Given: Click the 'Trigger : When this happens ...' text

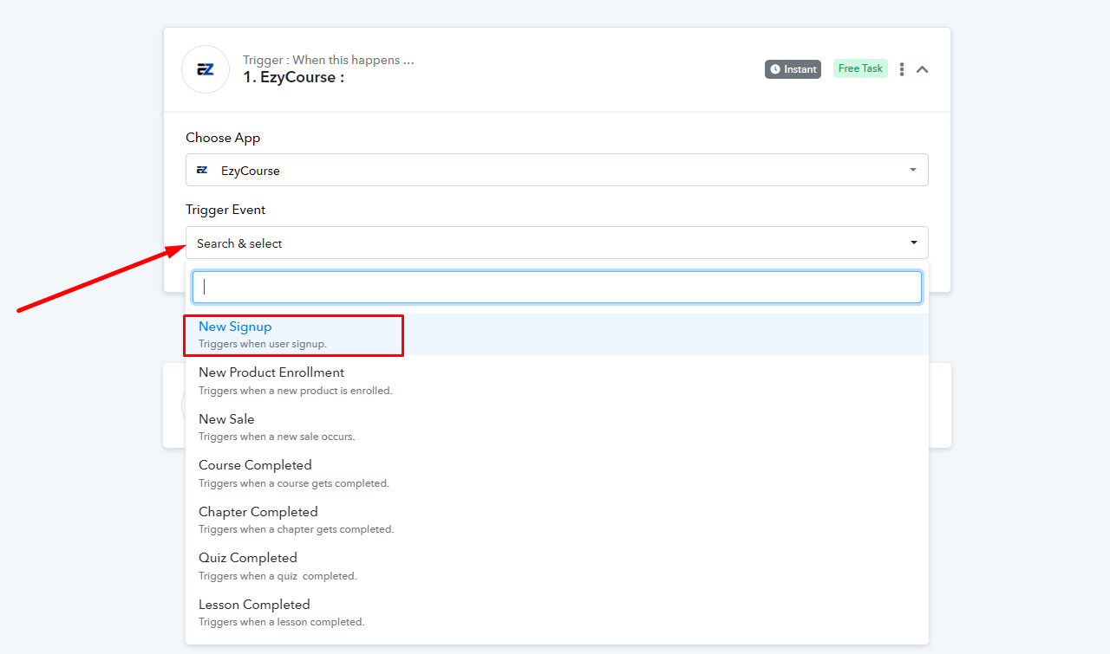Looking at the screenshot, I should 328,60.
